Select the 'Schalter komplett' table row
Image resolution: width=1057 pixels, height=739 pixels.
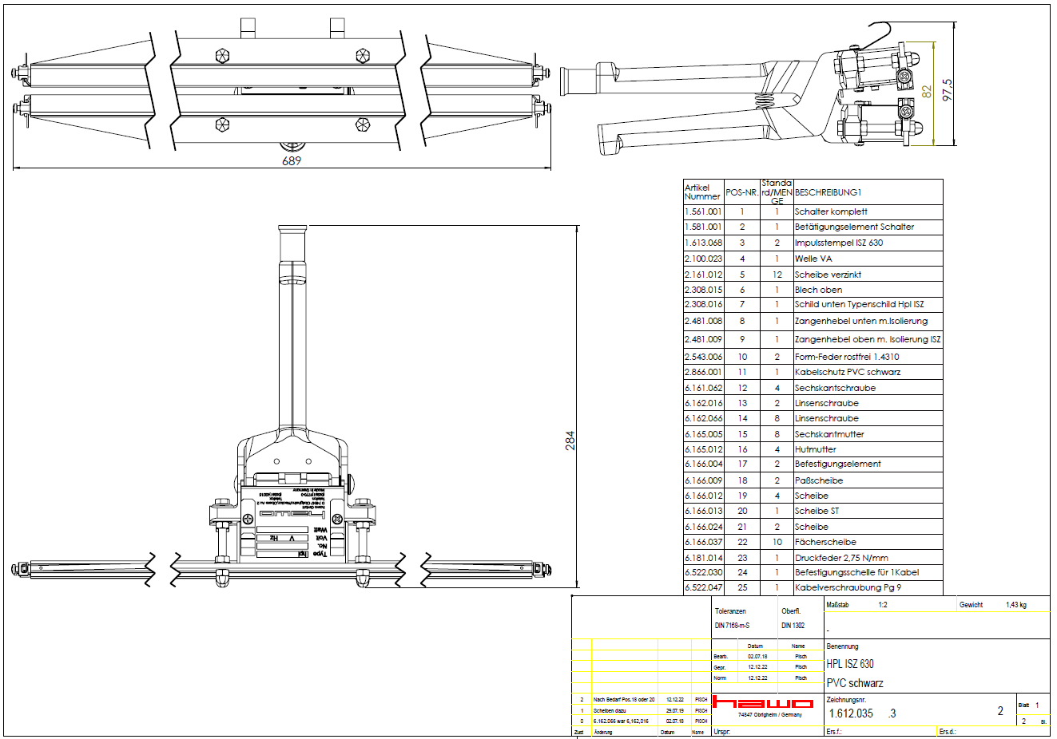(830, 211)
